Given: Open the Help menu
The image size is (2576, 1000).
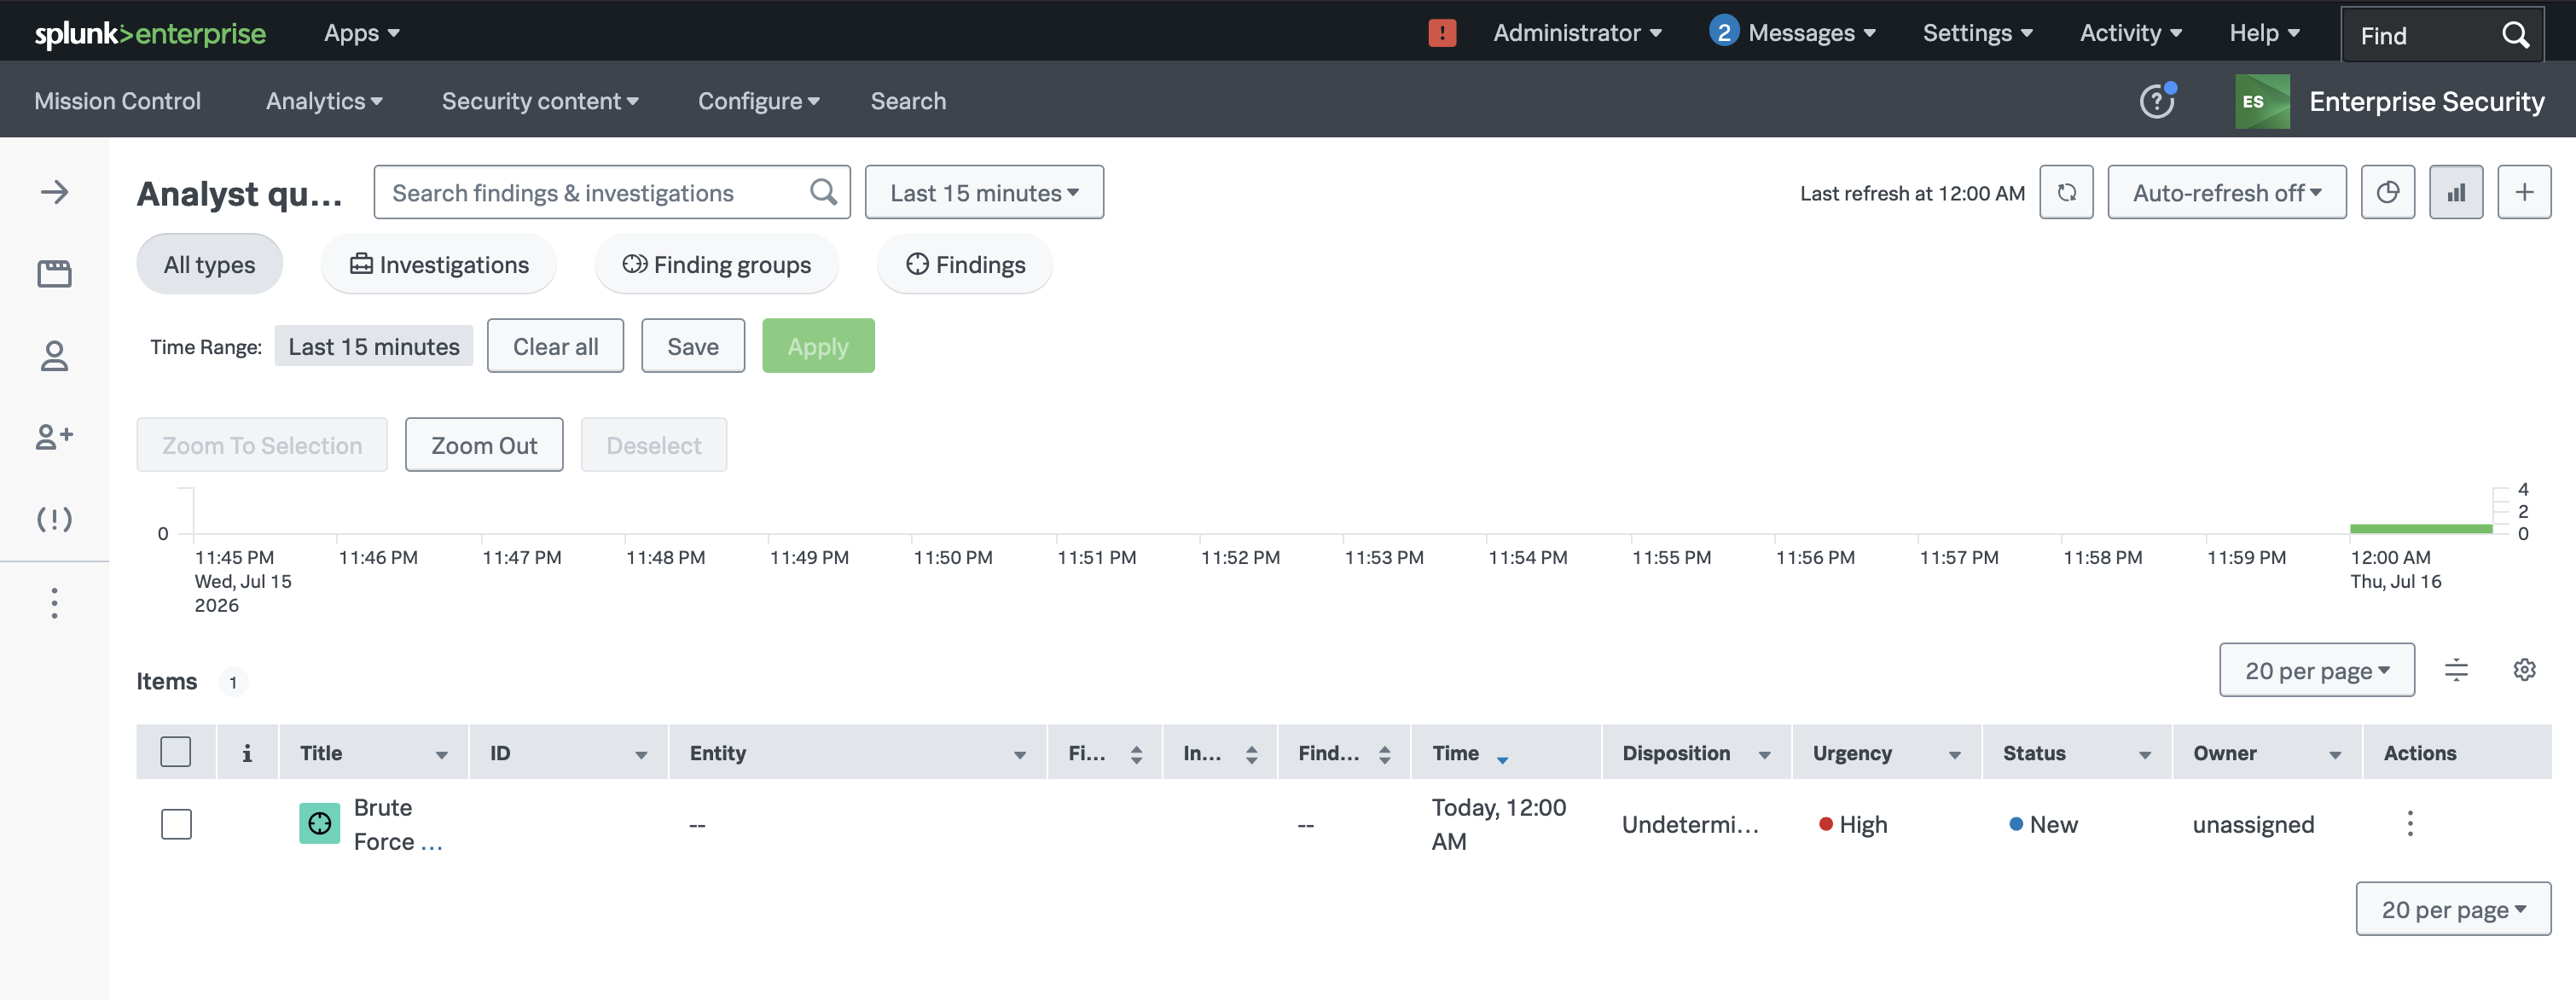Looking at the screenshot, I should pos(2264,33).
